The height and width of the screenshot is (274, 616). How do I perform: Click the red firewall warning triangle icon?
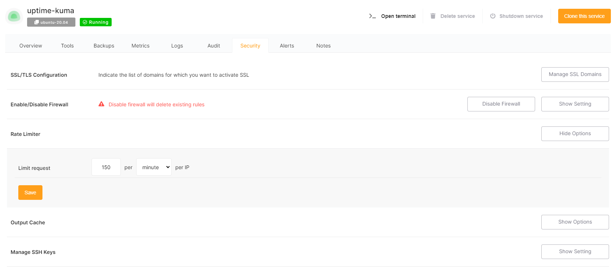pyautogui.click(x=101, y=104)
